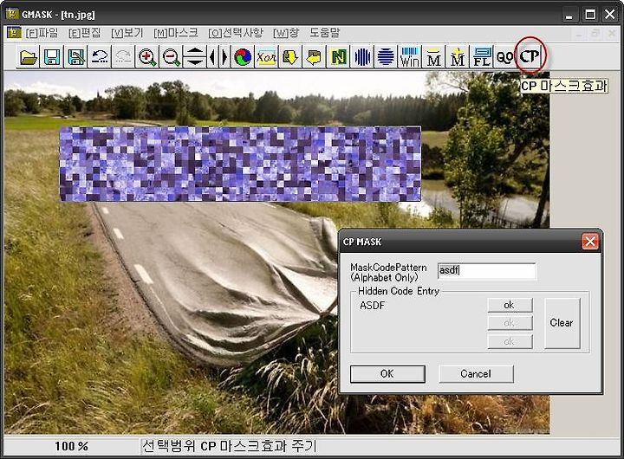624x459 pixels.
Task: Click the Save As icon
Action: (75, 57)
